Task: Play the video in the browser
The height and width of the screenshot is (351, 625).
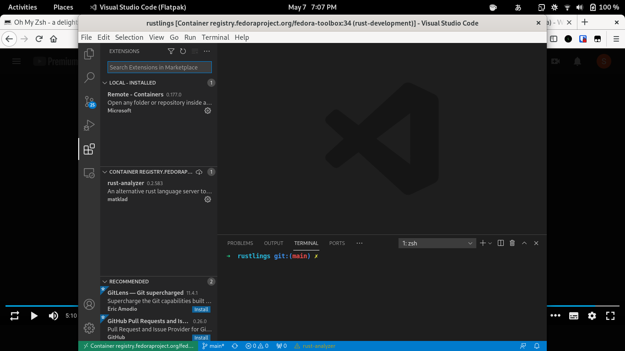Action: pyautogui.click(x=34, y=315)
